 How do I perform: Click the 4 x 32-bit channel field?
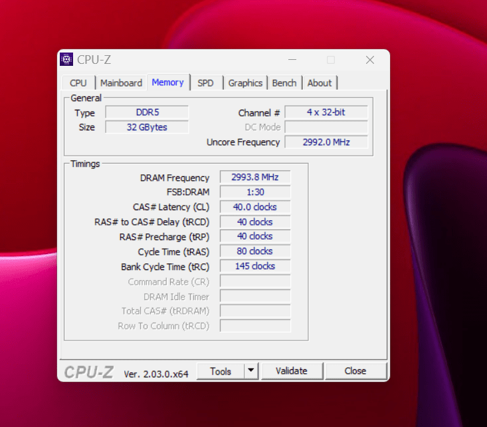(x=326, y=112)
